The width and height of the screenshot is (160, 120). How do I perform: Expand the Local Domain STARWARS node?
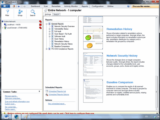(x=3, y=28)
